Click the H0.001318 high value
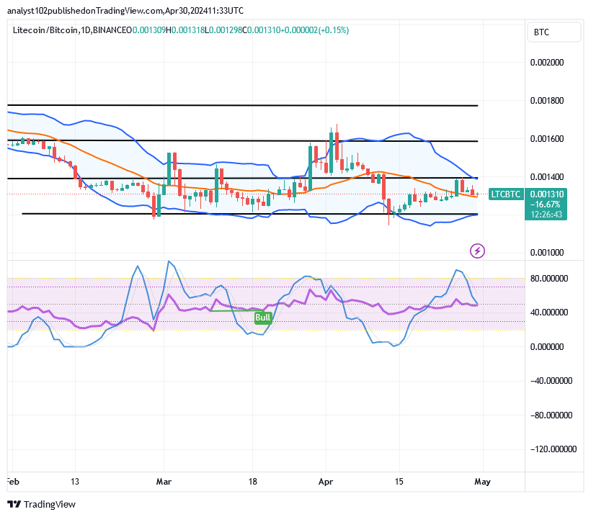 coord(185,30)
